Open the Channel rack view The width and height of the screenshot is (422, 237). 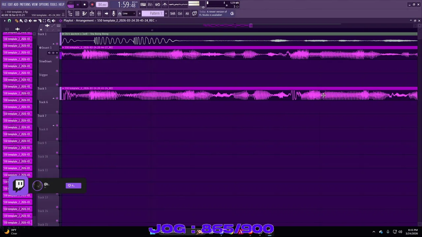click(x=77, y=13)
